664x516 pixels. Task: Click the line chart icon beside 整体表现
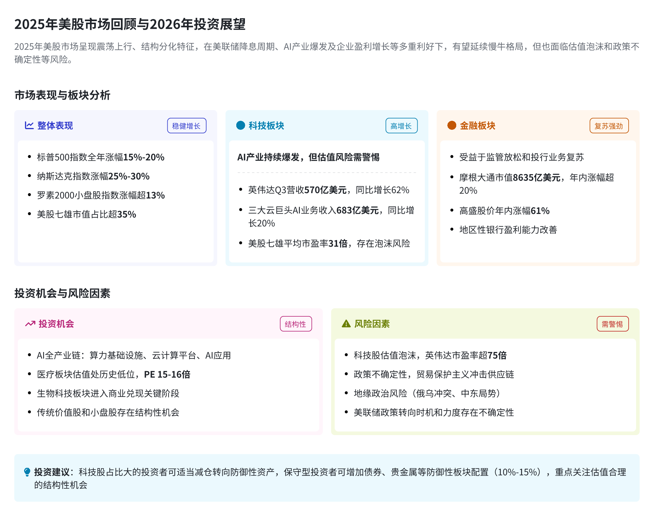pyautogui.click(x=29, y=125)
